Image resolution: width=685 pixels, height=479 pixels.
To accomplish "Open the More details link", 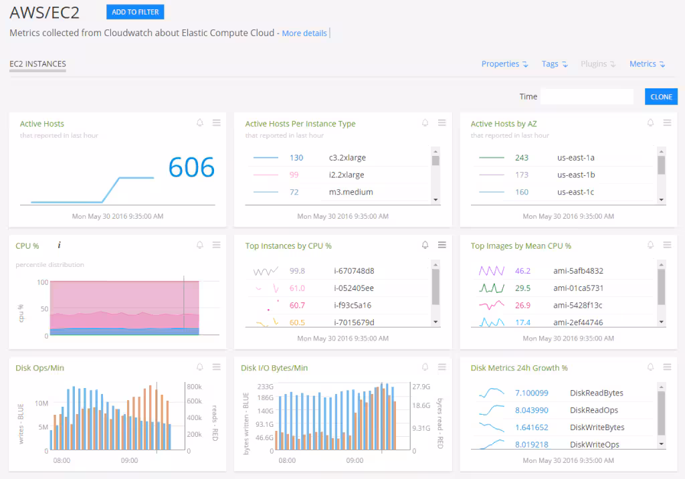I will point(304,33).
